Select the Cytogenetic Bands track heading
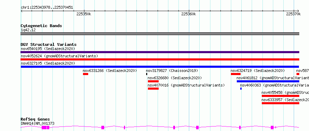This screenshot has width=309, height=131. 41,26
